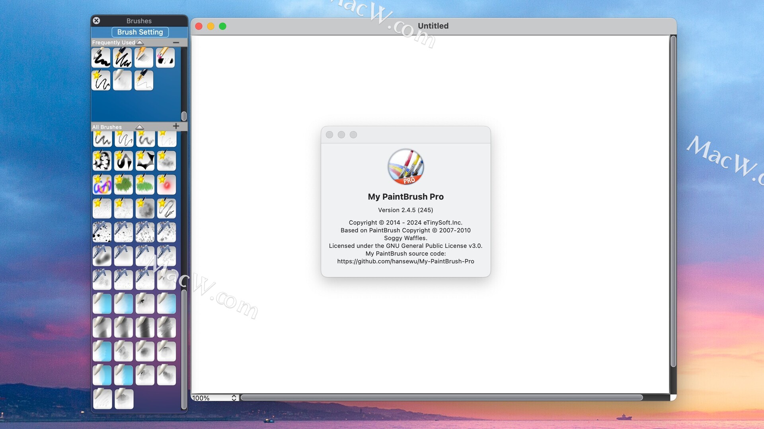Click the "Untitled" window title
This screenshot has width=764, height=429.
[433, 26]
